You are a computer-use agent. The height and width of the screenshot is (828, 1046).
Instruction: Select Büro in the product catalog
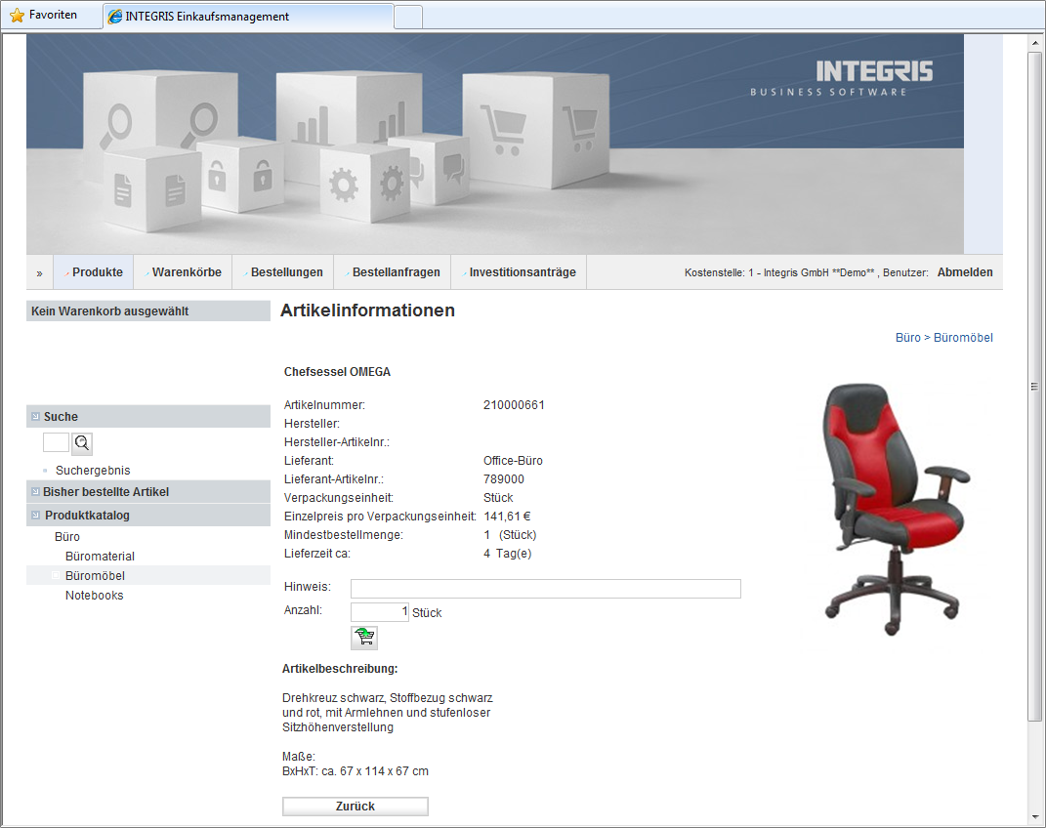pyautogui.click(x=66, y=537)
